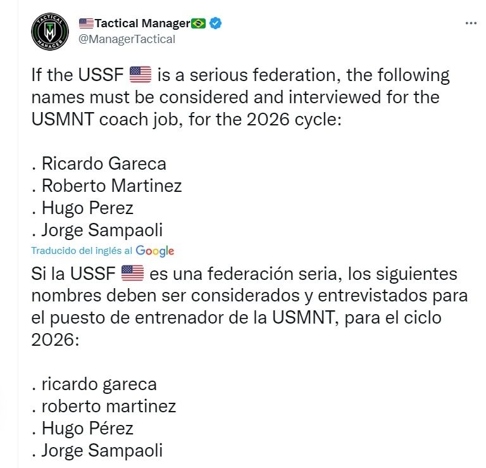Click "Ricardo Gareca" in the English tweet
Image resolution: width=486 pixels, height=468 pixels.
point(104,163)
